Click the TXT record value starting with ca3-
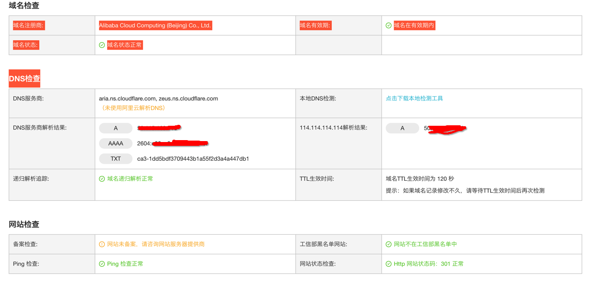599x285 pixels. point(193,159)
